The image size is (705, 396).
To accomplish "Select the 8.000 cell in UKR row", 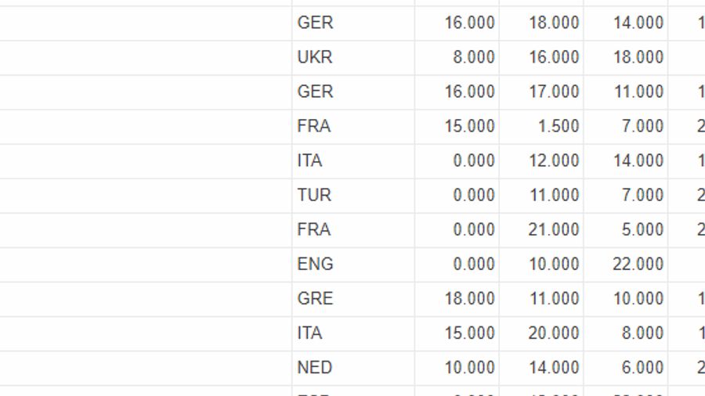I will coord(457,58).
